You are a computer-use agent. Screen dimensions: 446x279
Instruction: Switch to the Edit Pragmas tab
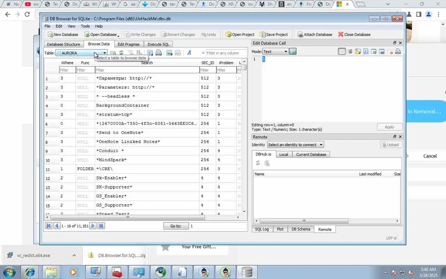129,44
